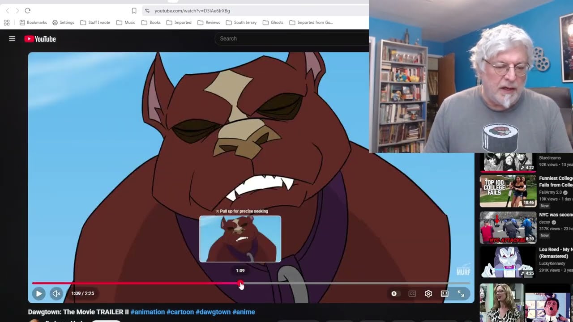Open the YouTube guide hamburger menu

click(x=12, y=39)
